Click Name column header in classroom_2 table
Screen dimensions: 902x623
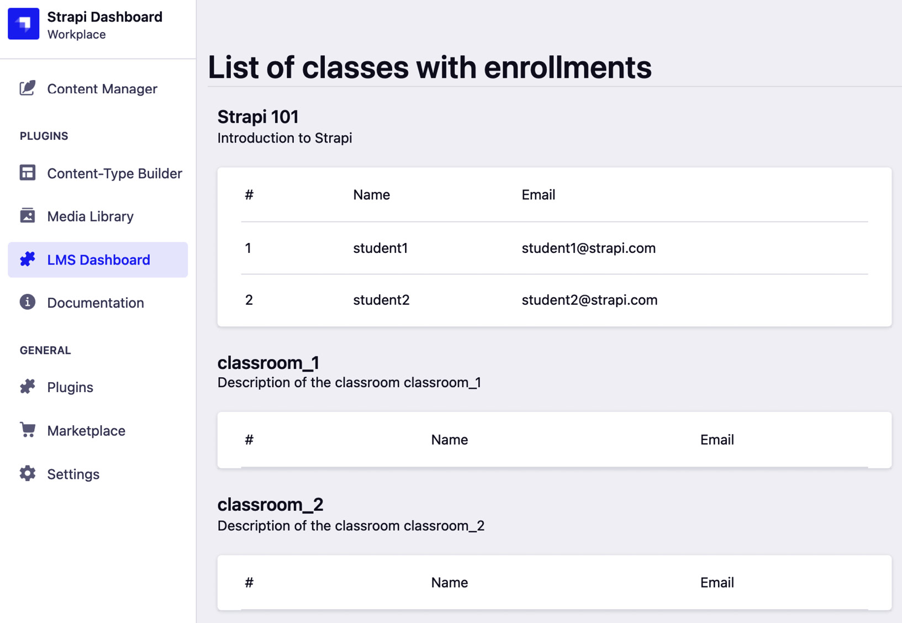point(450,583)
